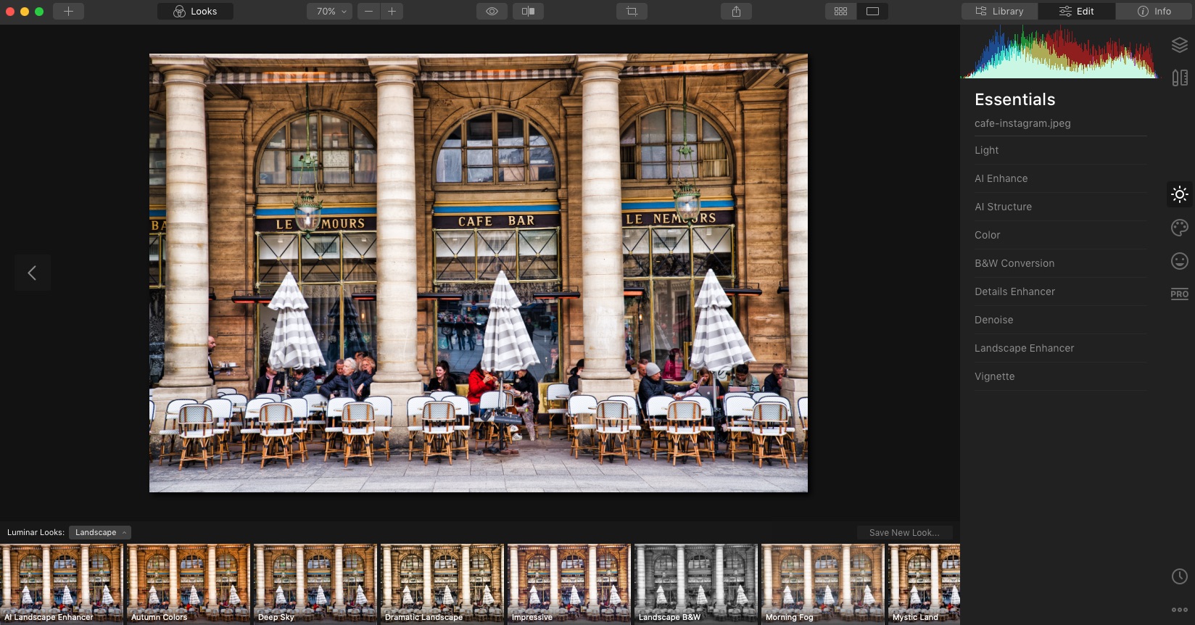Apply the Deep Sky look
Screen dimensions: 1195x625
click(315, 584)
